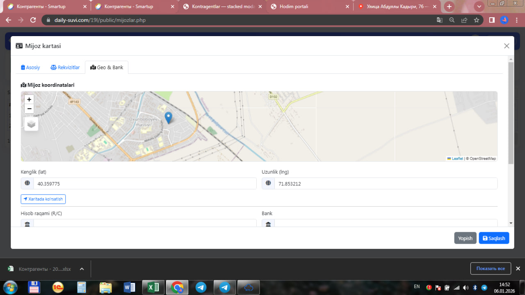
Task: Open the map layers control
Action: point(31,124)
